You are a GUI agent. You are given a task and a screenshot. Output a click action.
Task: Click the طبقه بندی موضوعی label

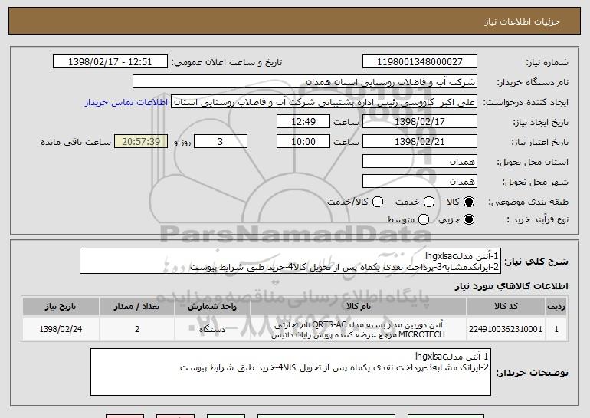pos(528,202)
